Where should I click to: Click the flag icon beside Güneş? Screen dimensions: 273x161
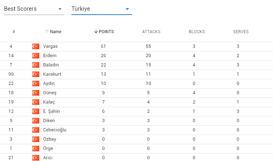tap(35, 93)
